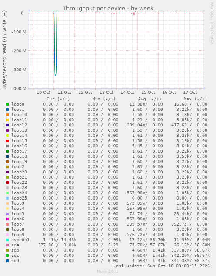Click the '14 Oct' x-axis label
216x276 pixels.
[x=127, y=93]
